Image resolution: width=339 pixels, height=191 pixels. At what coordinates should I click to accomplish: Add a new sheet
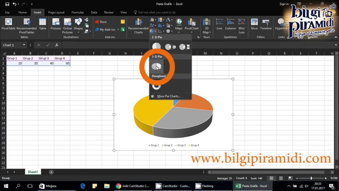click(x=51, y=172)
